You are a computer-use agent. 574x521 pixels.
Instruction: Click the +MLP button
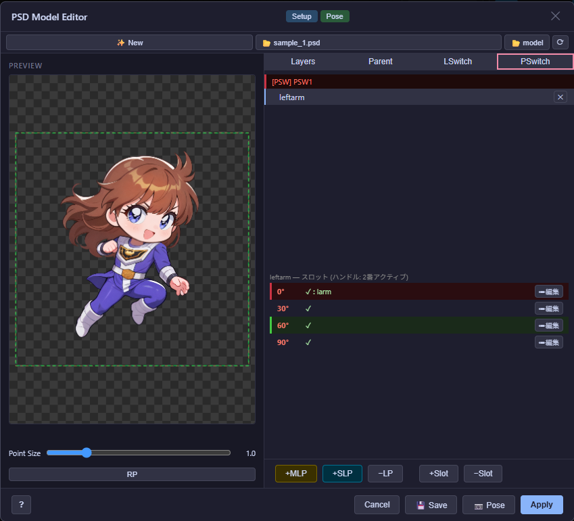[x=295, y=474]
